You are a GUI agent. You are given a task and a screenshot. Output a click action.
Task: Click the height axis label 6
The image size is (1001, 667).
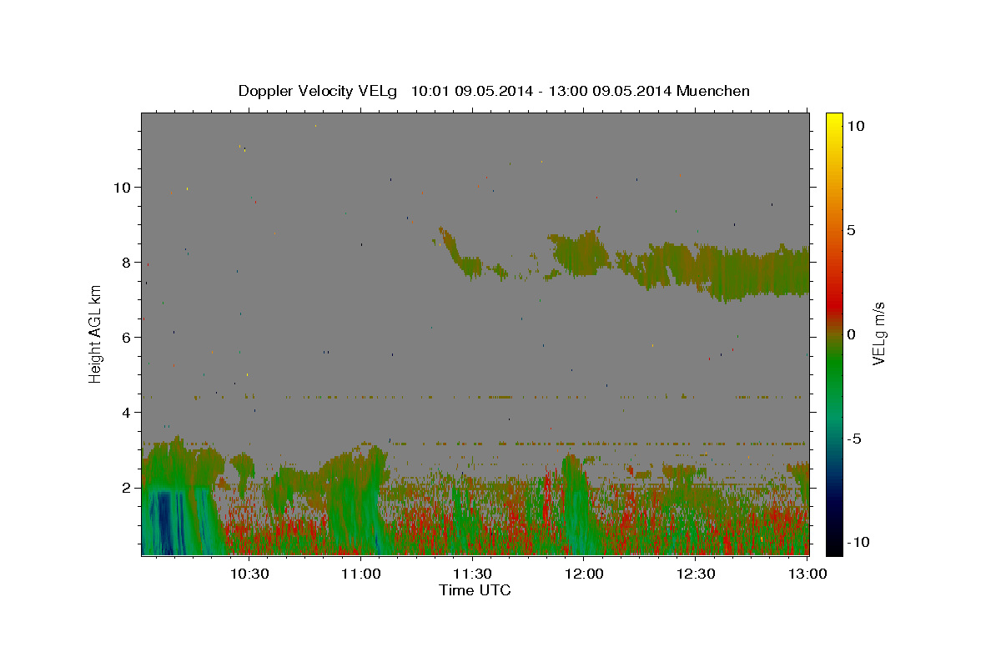click(127, 338)
